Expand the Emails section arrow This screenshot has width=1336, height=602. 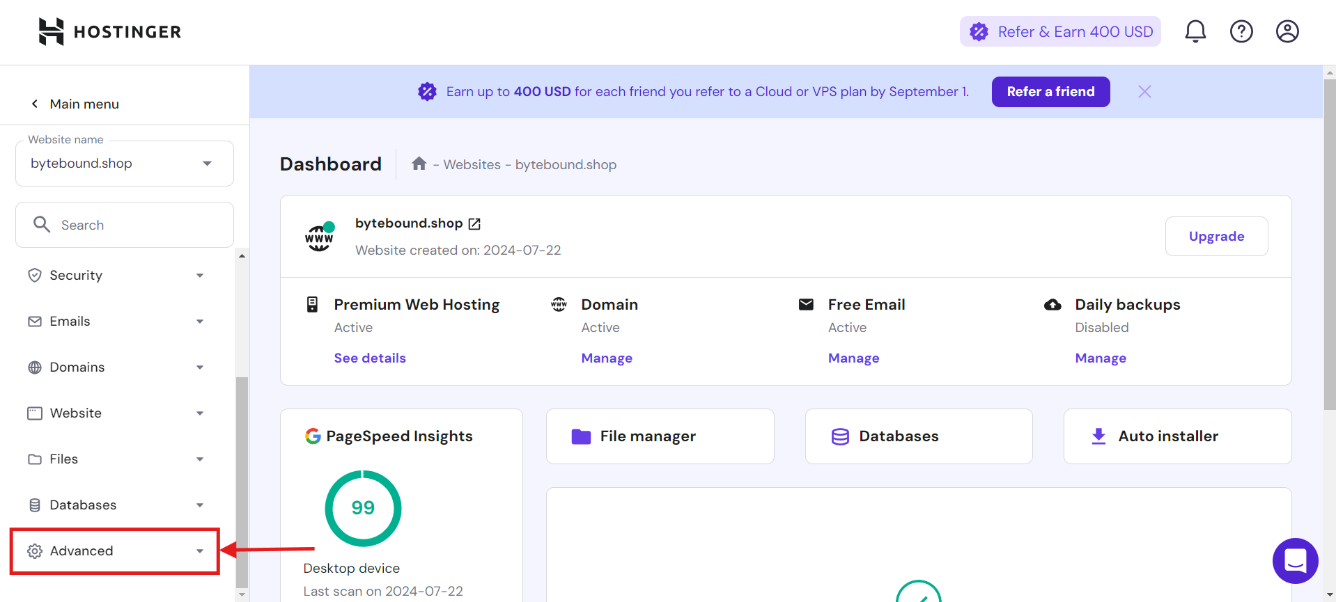click(x=200, y=322)
